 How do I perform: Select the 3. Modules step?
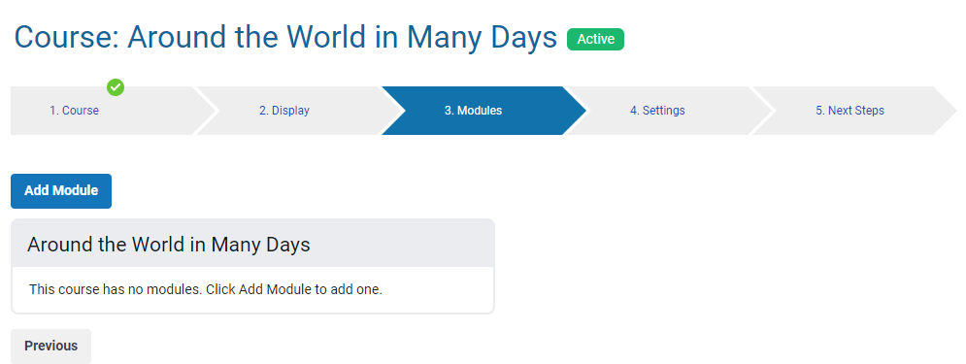pyautogui.click(x=473, y=111)
